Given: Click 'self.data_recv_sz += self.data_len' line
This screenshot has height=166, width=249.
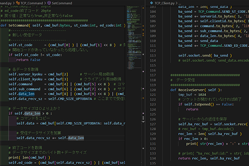Looking at the screenshot, I should click(50, 138).
